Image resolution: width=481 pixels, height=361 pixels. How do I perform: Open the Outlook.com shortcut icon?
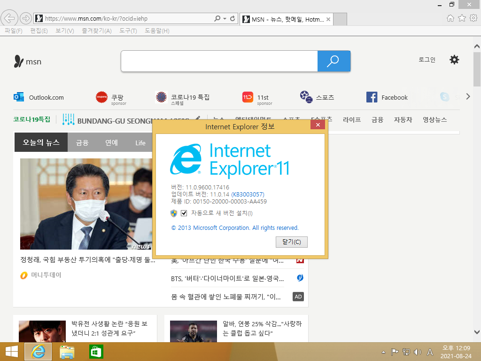coord(19,97)
